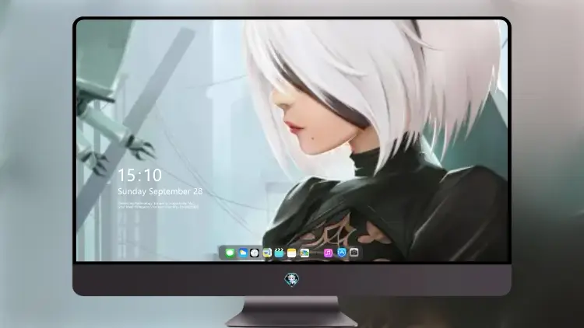This screenshot has width=584, height=328.
Task: Open the Clock app in dock
Action: pos(255,253)
